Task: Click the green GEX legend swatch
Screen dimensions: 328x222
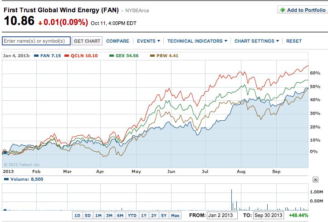Action: tap(112, 56)
